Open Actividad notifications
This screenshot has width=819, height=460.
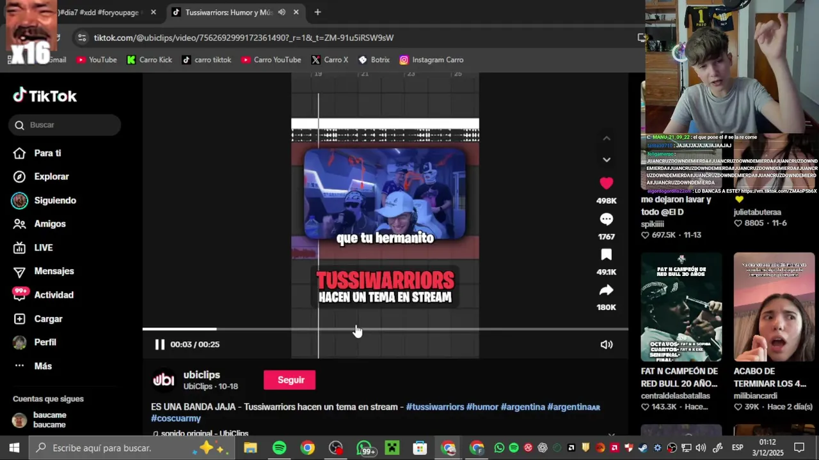coord(44,295)
